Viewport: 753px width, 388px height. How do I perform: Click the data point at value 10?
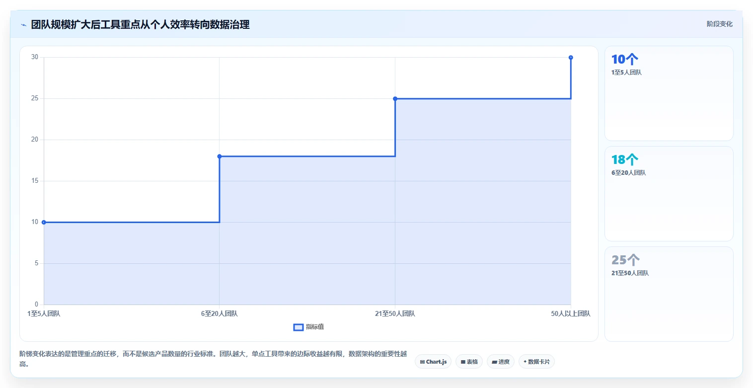(x=44, y=222)
